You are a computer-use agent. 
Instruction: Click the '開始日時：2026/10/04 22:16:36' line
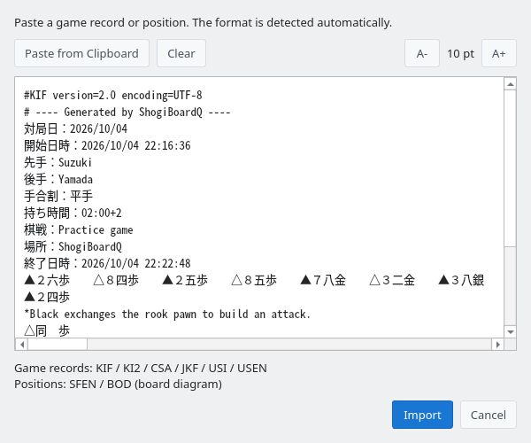point(107,145)
